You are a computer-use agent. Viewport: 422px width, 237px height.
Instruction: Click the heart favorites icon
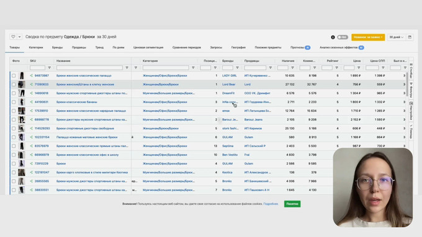[13, 37]
